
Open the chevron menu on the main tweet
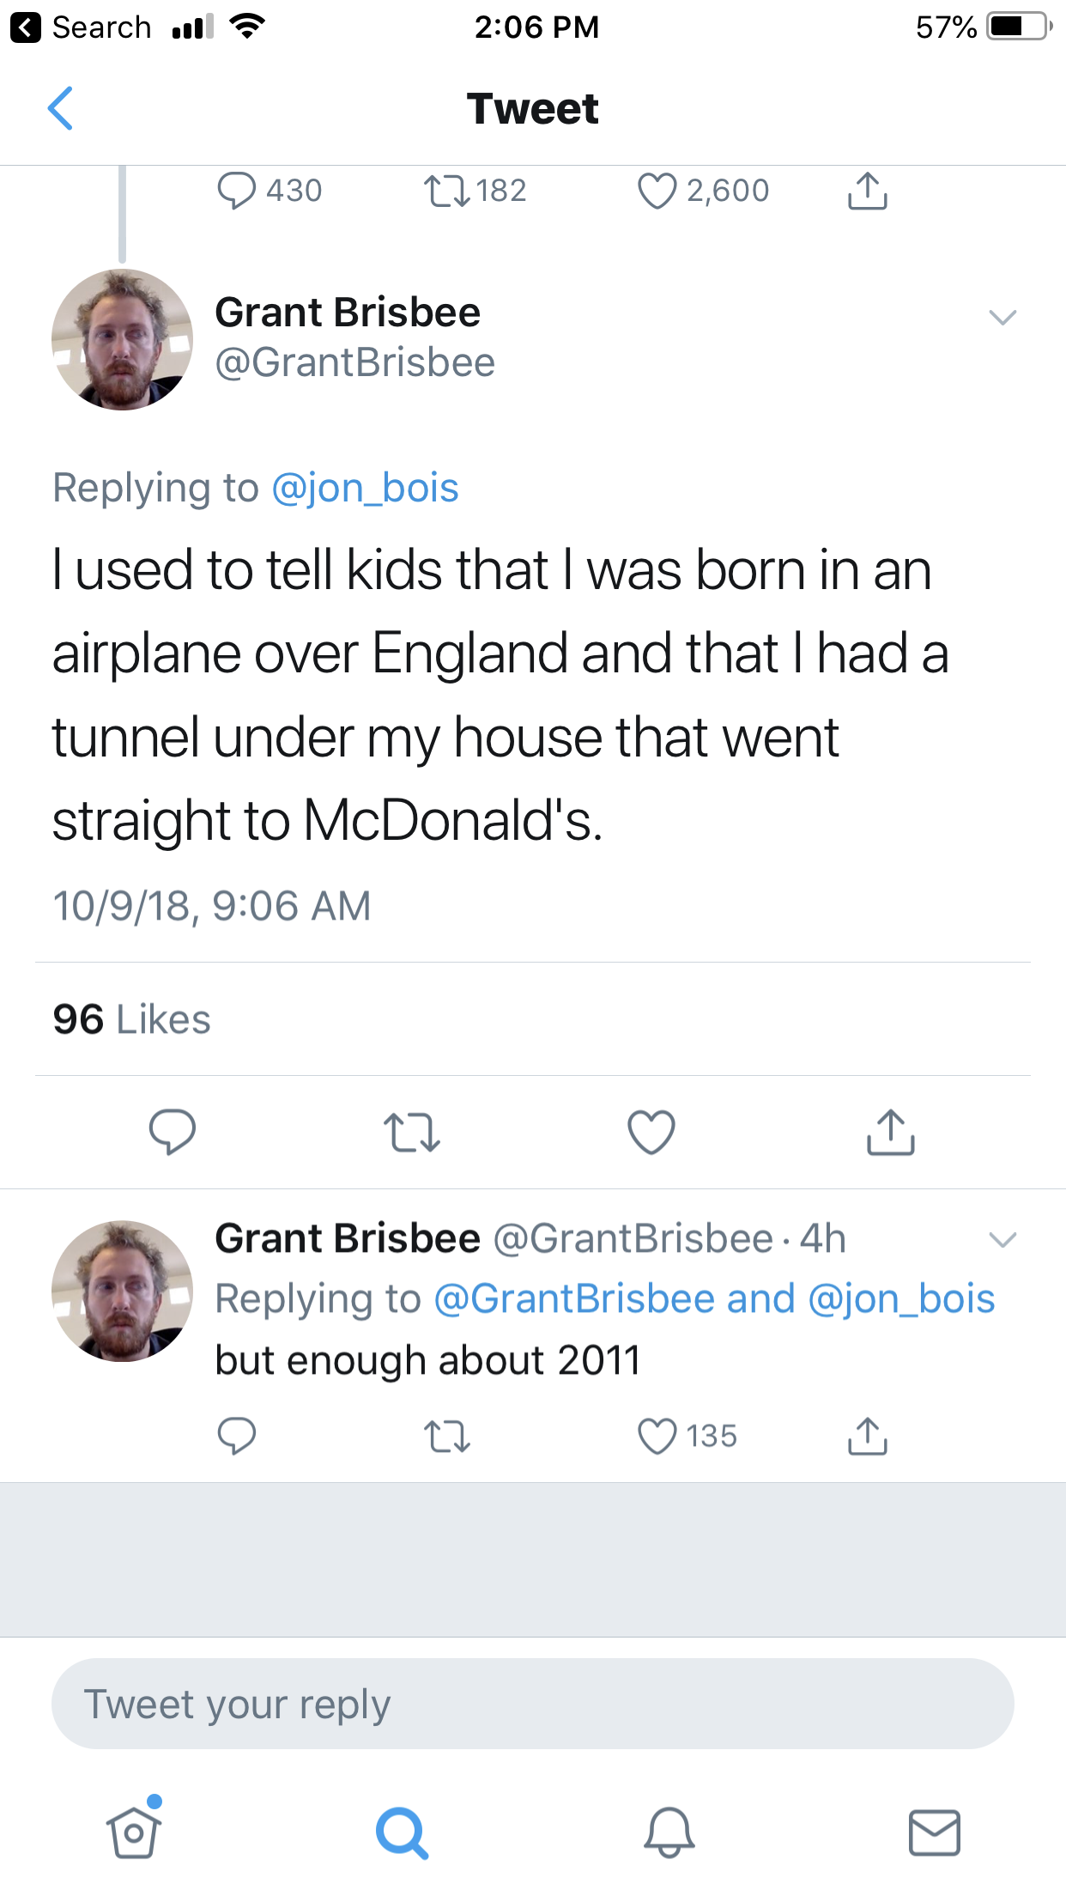point(1002,318)
